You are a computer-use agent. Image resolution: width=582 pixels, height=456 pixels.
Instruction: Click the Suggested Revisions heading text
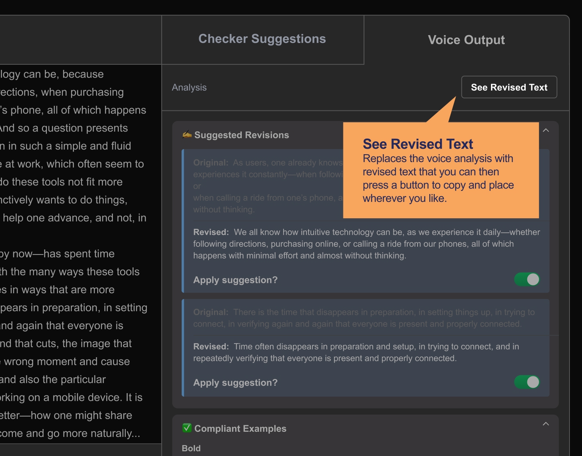coord(241,135)
